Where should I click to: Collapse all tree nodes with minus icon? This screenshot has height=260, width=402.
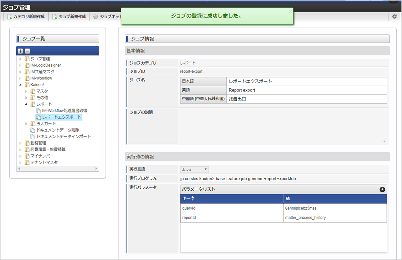[28, 51]
